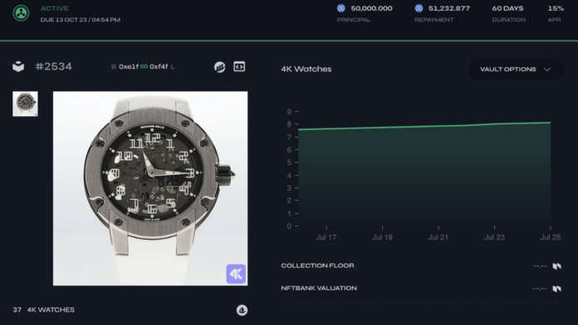This screenshot has height=325, width=578.
Task: Click NFTBank icon beside NFTBank Valuation
Action: click(556, 289)
